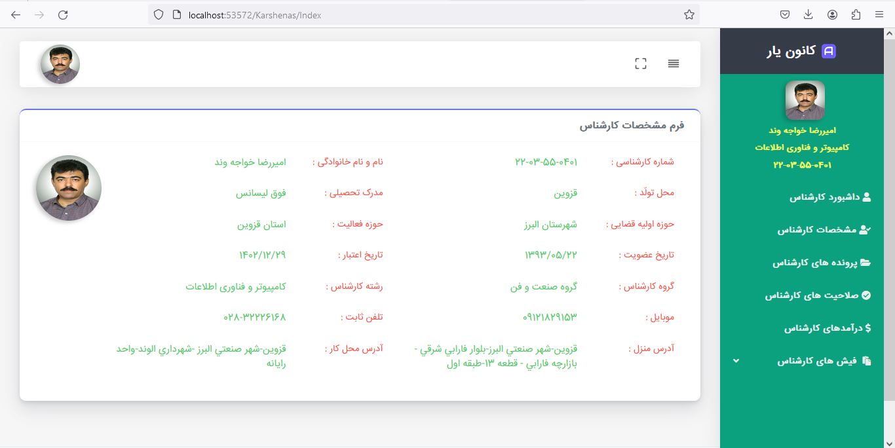Click the purple کانون یار logo icon
This screenshot has height=448, width=895.
[x=829, y=51]
